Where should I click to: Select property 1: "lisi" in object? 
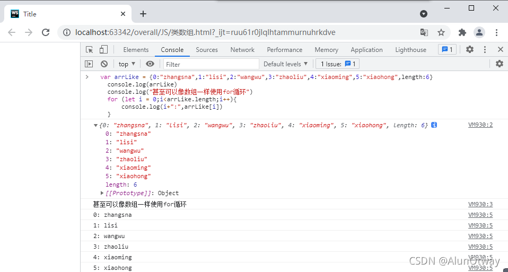coord(121,142)
